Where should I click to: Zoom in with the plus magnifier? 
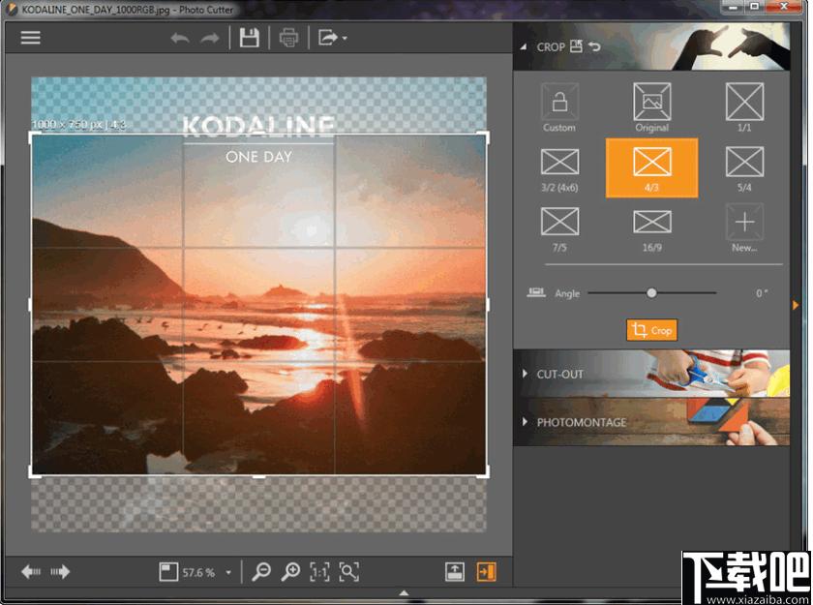click(290, 572)
